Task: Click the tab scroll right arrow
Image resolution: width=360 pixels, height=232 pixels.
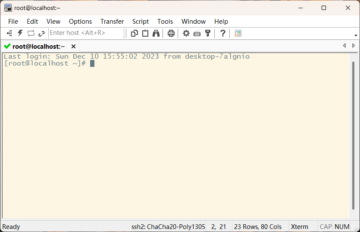Action: (354, 45)
